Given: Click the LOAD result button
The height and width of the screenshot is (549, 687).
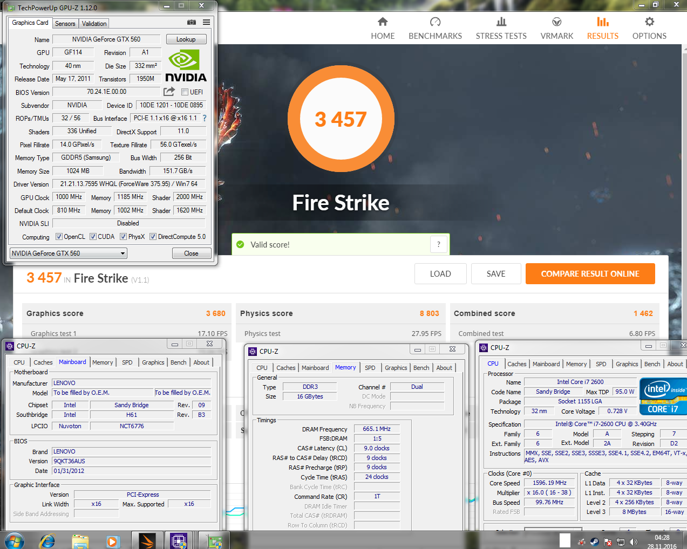Looking at the screenshot, I should tap(440, 273).
